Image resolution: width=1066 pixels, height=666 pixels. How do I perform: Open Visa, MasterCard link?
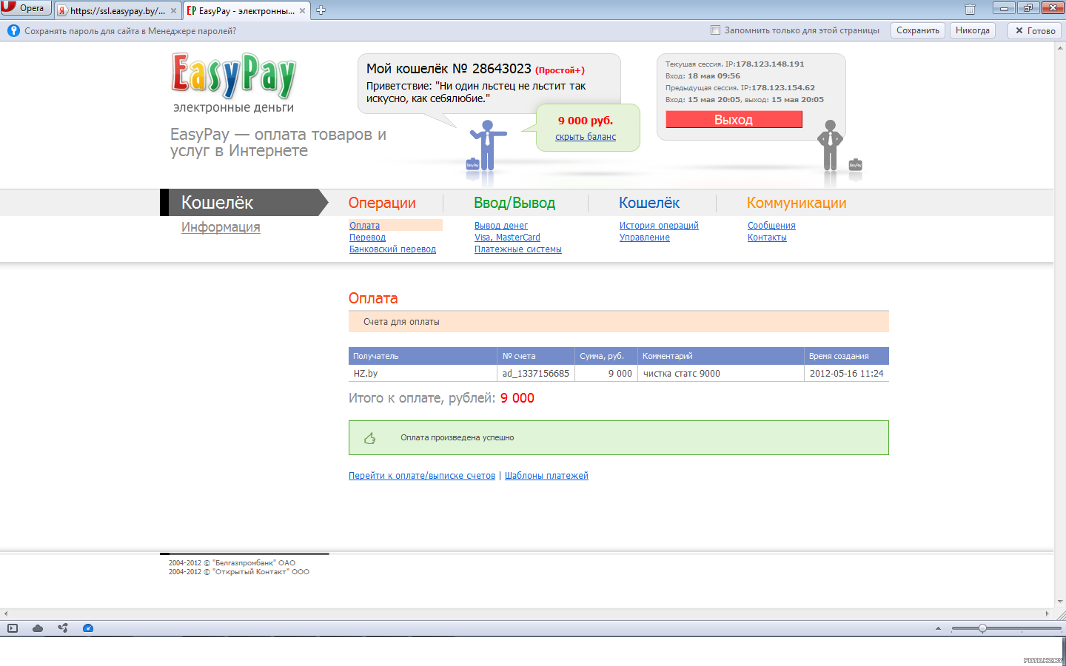pos(507,238)
